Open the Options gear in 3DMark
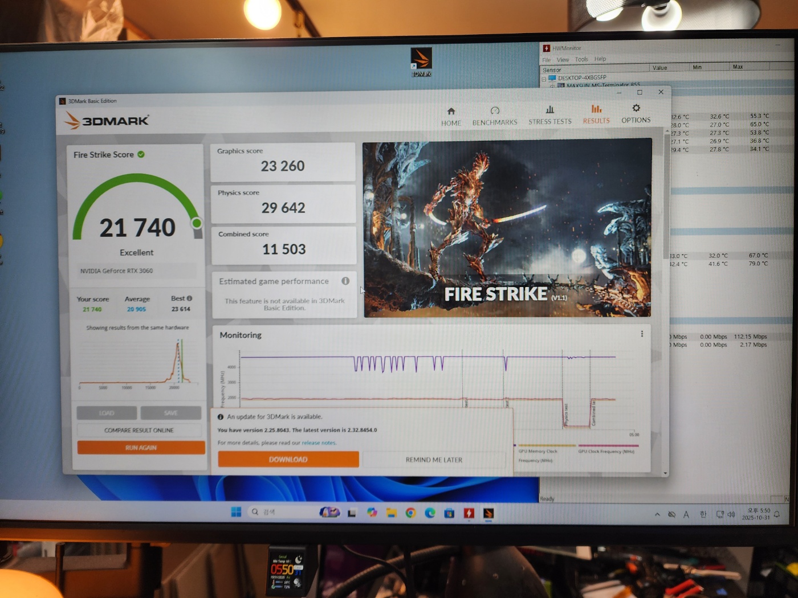The image size is (798, 598). click(636, 113)
